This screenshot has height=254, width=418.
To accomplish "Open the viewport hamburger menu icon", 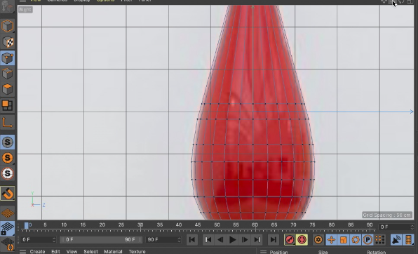I will point(22,1).
